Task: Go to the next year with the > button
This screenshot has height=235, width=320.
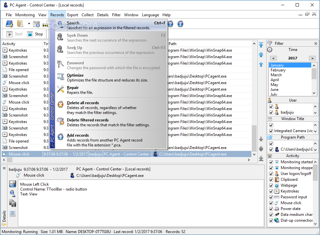Action: (312, 58)
